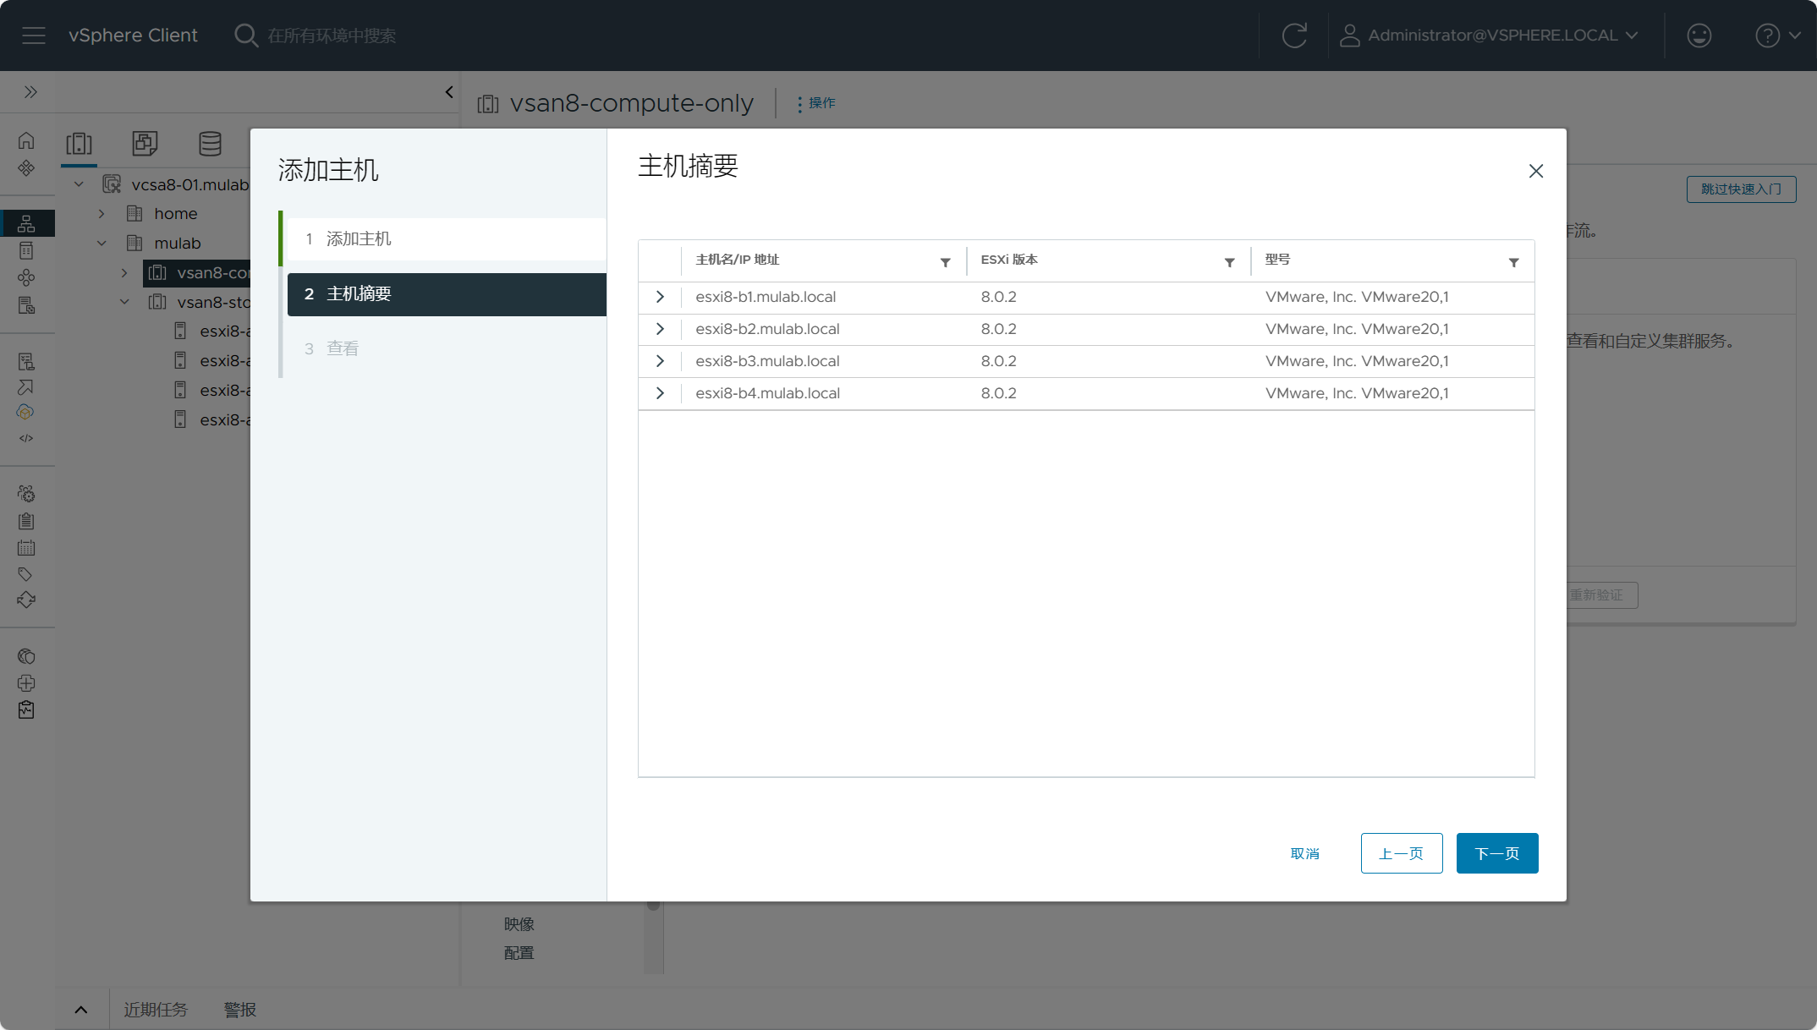Open the globe-shaped sidebar icon

(x=26, y=656)
